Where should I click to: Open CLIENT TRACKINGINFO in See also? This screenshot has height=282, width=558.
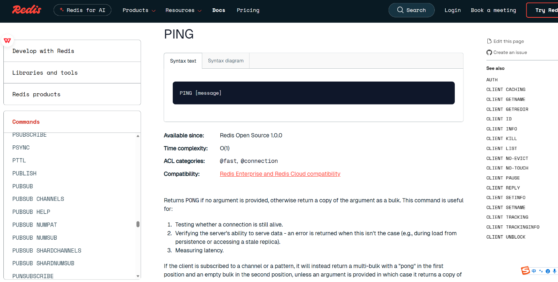pos(513,227)
